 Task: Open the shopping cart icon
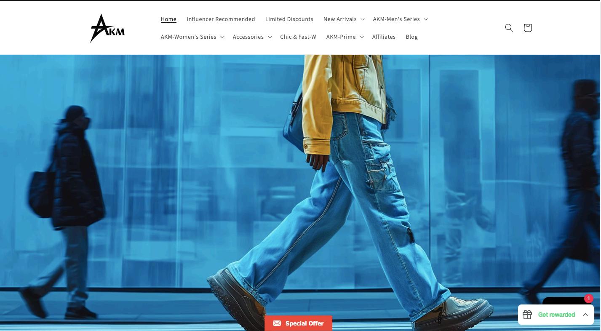point(528,28)
